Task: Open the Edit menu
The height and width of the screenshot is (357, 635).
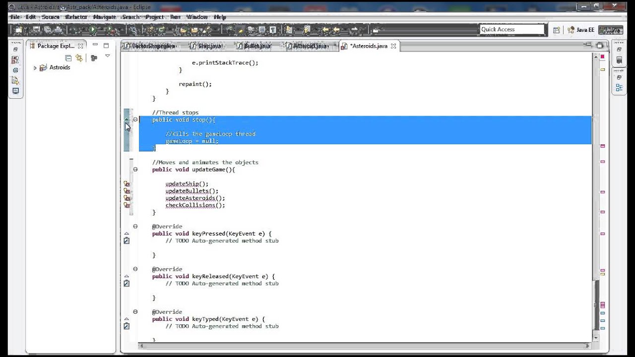Action: point(31,17)
